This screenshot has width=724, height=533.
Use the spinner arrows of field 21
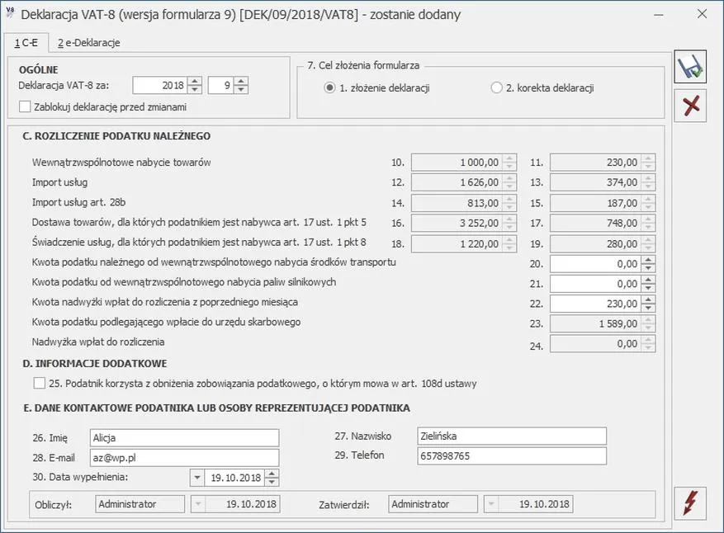[x=648, y=284]
